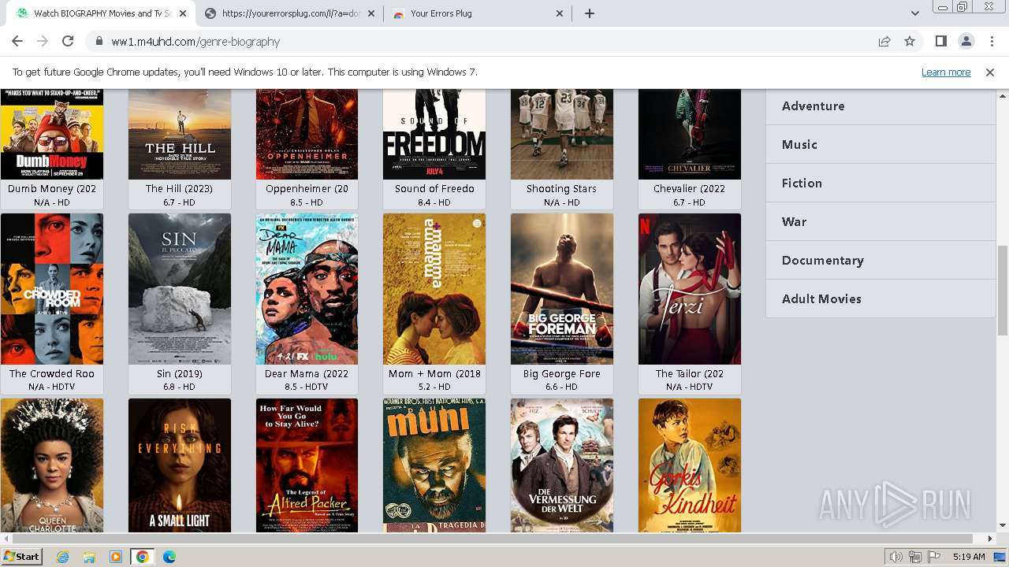Select the Watch BIOGRAPHY Movies tab
1009x567 pixels.
pyautogui.click(x=100, y=13)
